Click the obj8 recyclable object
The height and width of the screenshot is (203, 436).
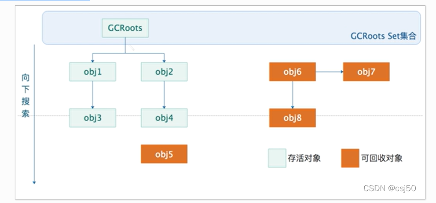pyautogui.click(x=292, y=118)
